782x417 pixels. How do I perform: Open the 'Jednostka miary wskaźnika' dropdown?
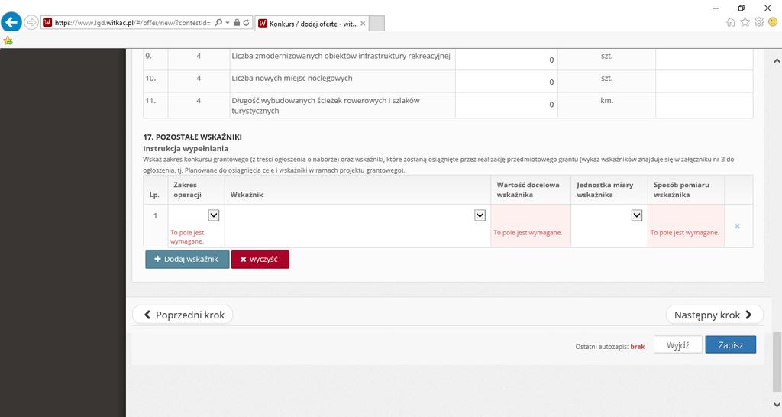pyautogui.click(x=636, y=215)
